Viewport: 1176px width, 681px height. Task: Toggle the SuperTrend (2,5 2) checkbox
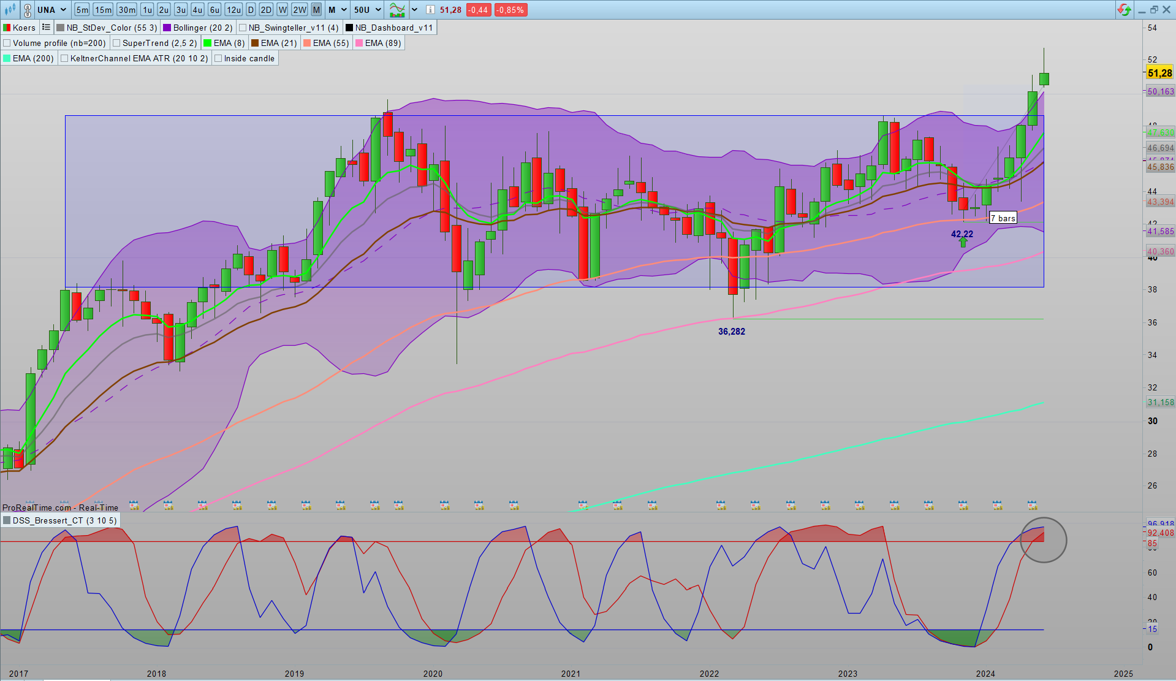point(116,43)
